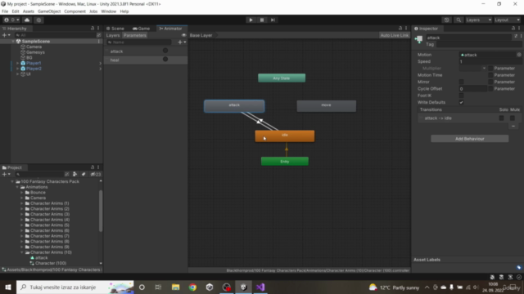Start Play mode with the play button

pyautogui.click(x=251, y=20)
